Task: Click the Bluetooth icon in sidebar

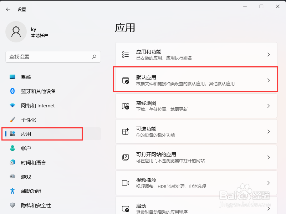Action: 12,91
